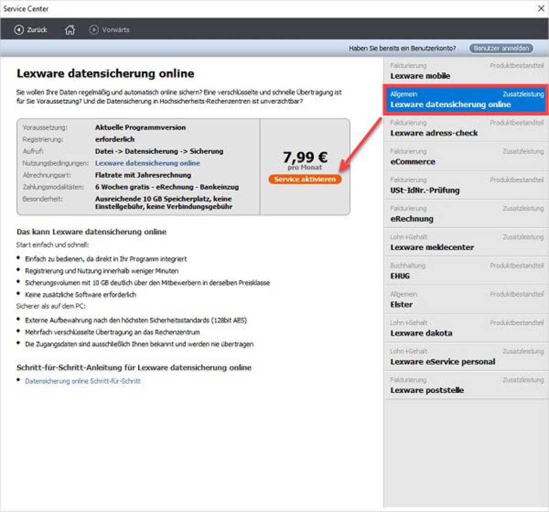Screen dimensions: 549x512
Task: Select Lexware mobile in the service list
Action: click(x=467, y=71)
